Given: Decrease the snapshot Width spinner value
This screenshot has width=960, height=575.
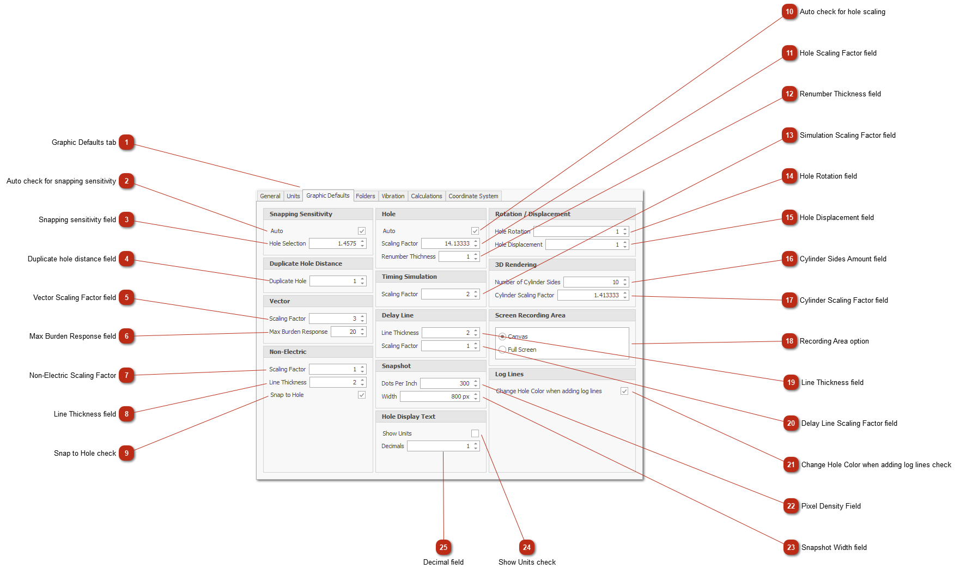Looking at the screenshot, I should (476, 399).
